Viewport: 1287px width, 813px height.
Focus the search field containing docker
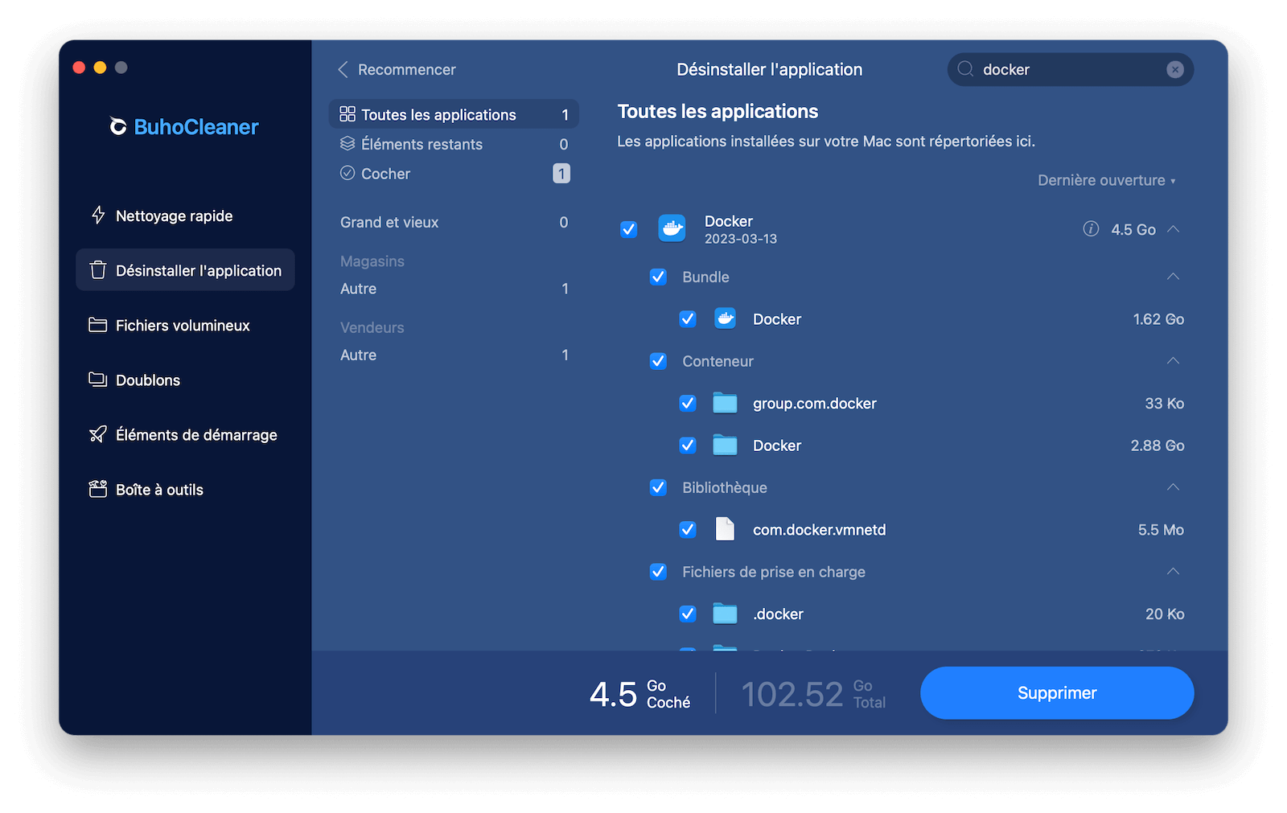coord(1070,70)
